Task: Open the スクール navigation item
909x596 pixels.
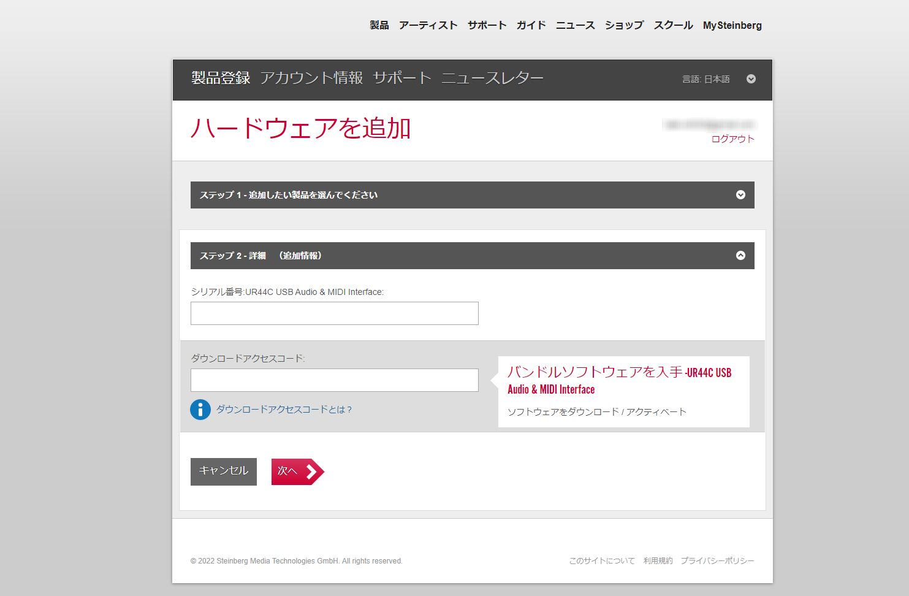Action: click(673, 25)
